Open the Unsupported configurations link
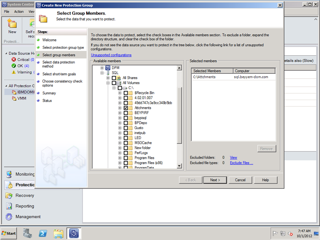The height and width of the screenshot is (240, 320). coord(111,55)
